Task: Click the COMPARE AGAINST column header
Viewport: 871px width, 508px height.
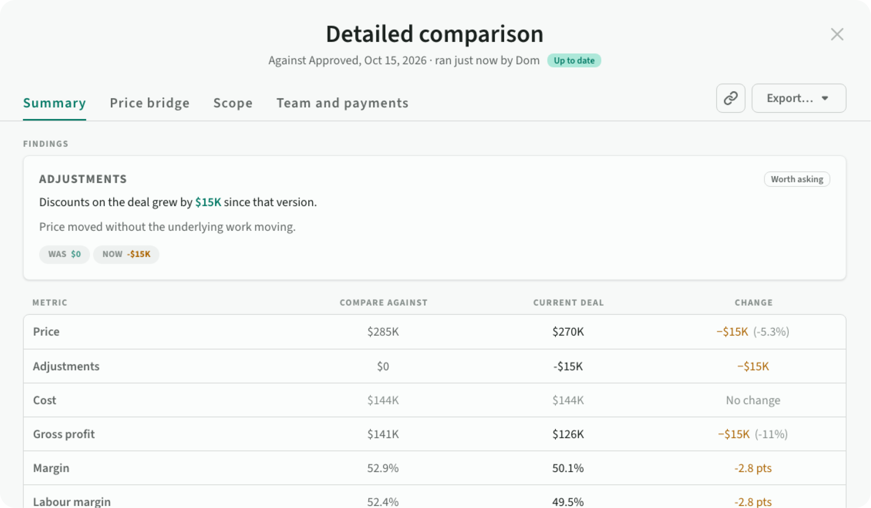Action: pyautogui.click(x=384, y=303)
